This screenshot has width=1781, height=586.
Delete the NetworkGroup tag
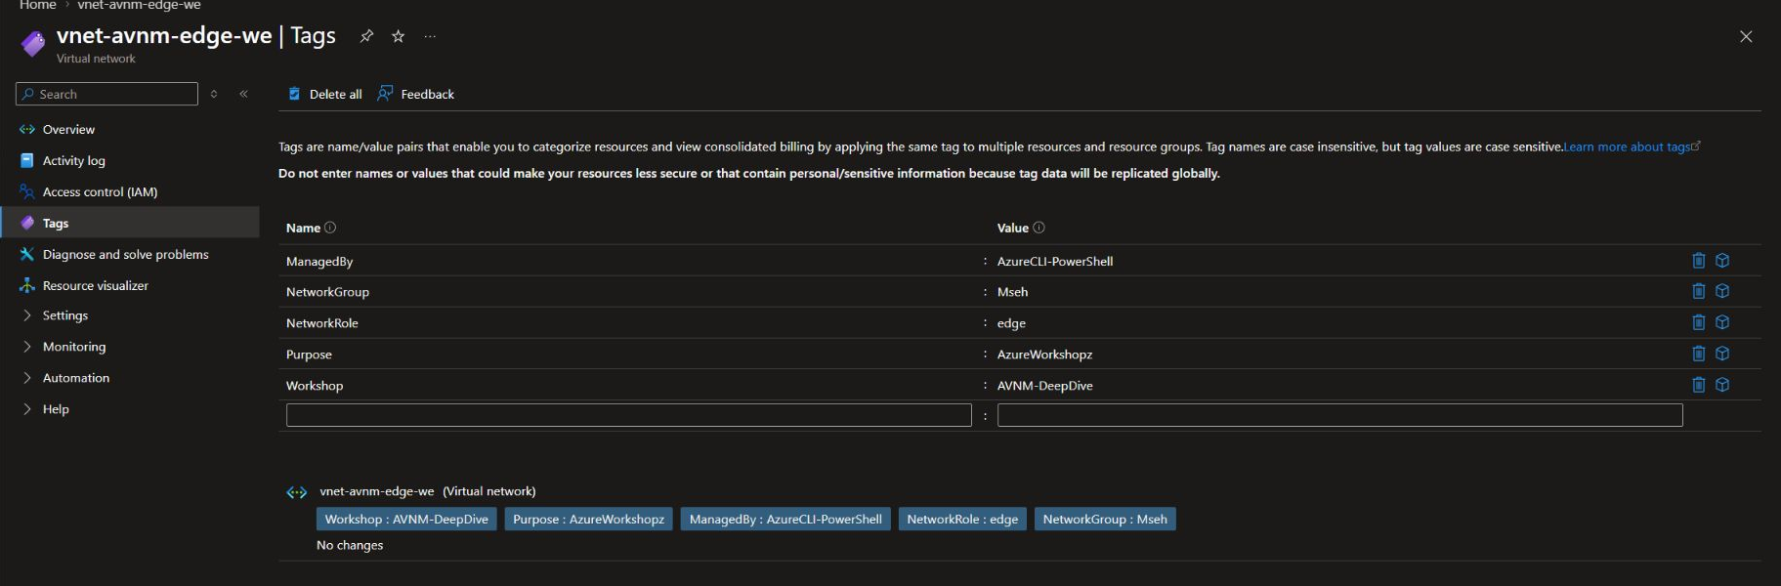[x=1699, y=291]
